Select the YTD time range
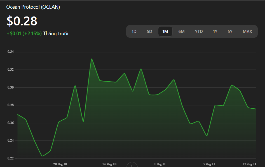The height and width of the screenshot is (167, 265). 199,32
